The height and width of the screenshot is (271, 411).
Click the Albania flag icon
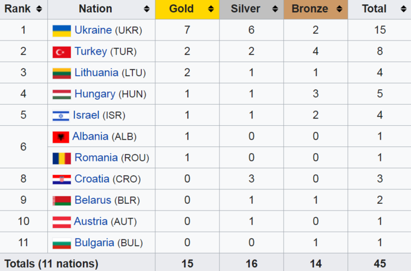(x=60, y=137)
